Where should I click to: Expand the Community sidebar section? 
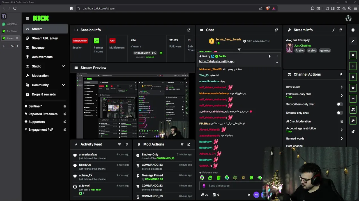point(63,85)
